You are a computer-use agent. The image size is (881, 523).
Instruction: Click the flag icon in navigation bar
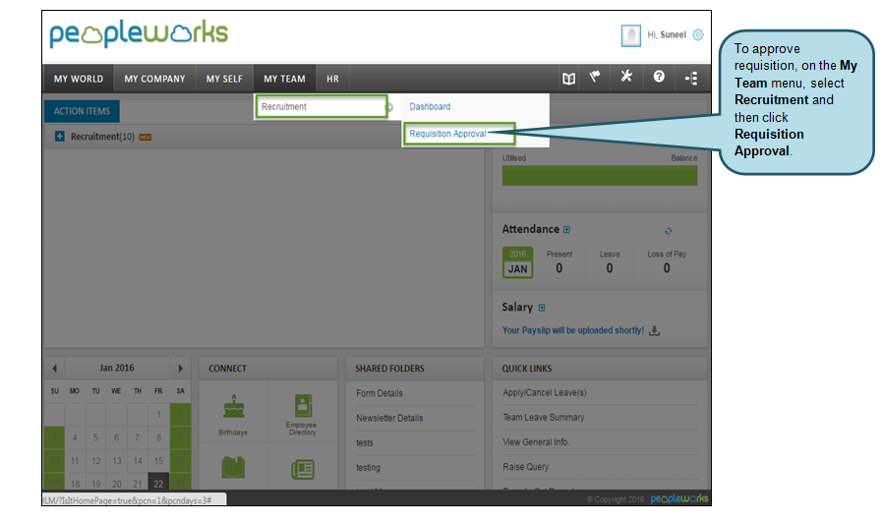595,77
